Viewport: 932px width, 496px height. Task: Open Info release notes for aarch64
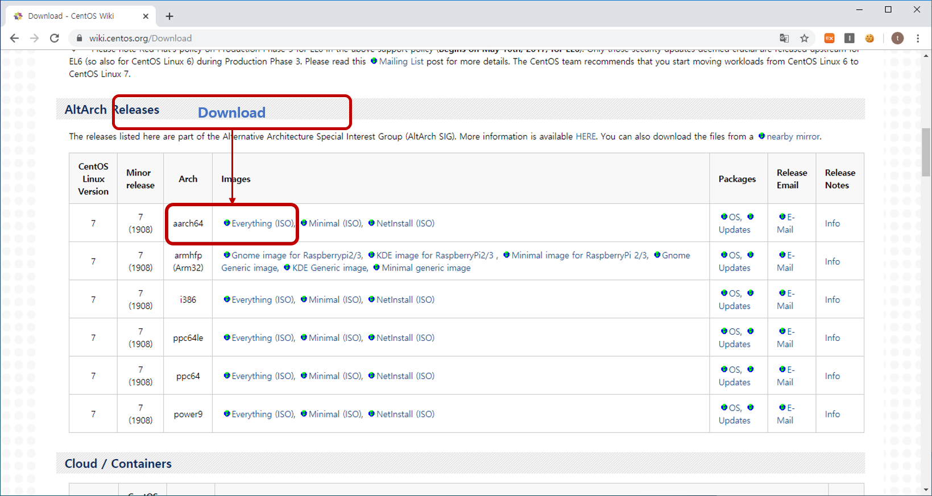pos(832,223)
